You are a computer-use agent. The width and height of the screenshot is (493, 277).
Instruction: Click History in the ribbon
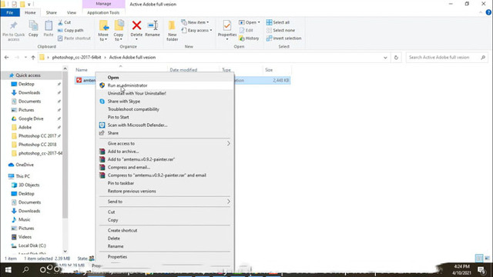(249, 38)
